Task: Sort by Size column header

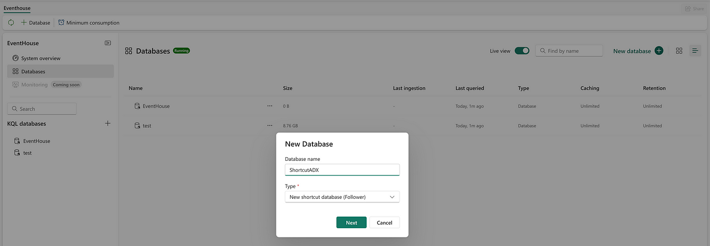Action: [288, 88]
